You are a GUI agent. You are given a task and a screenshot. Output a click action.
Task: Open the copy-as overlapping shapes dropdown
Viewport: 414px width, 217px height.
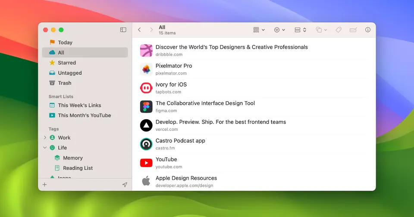(321, 30)
